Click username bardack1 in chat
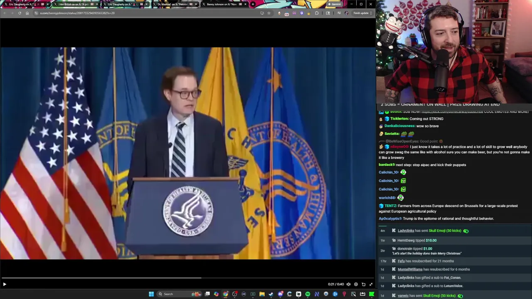This screenshot has width=532, height=299. pyautogui.click(x=387, y=165)
